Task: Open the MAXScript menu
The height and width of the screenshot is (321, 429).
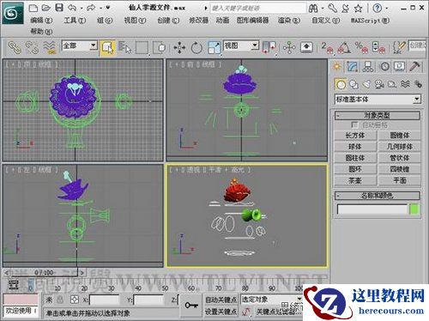Action: point(370,21)
